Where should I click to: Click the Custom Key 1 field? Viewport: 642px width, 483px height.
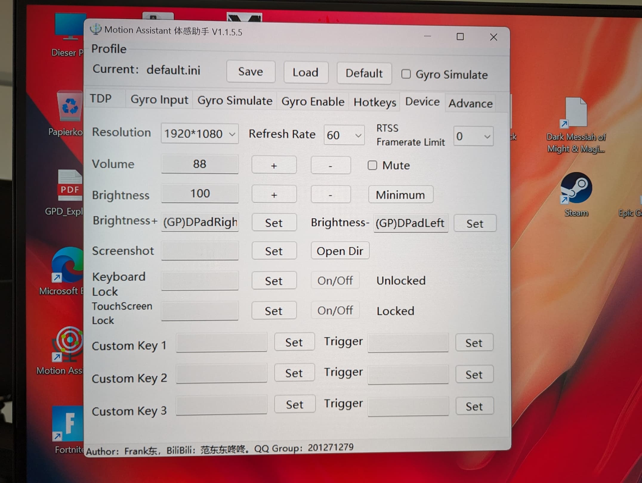(221, 342)
